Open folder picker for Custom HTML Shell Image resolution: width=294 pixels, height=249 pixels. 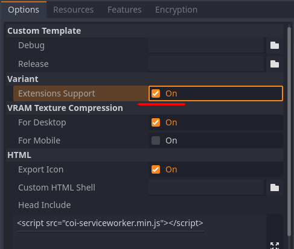275,188
